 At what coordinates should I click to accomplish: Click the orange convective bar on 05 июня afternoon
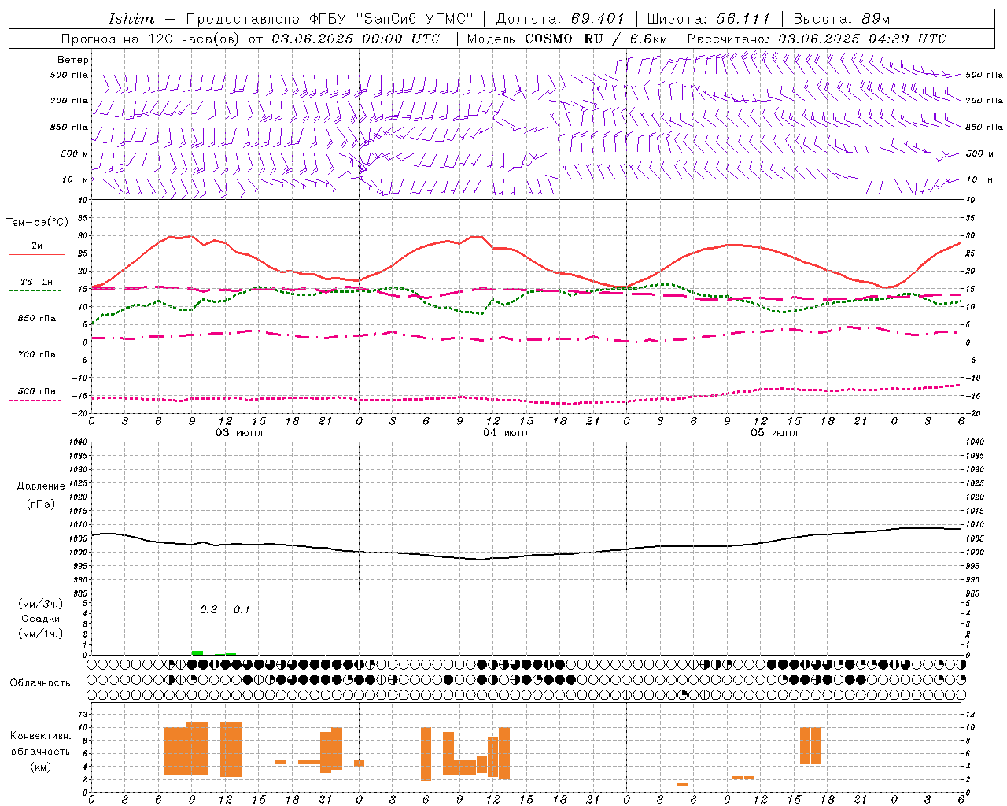pos(810,745)
